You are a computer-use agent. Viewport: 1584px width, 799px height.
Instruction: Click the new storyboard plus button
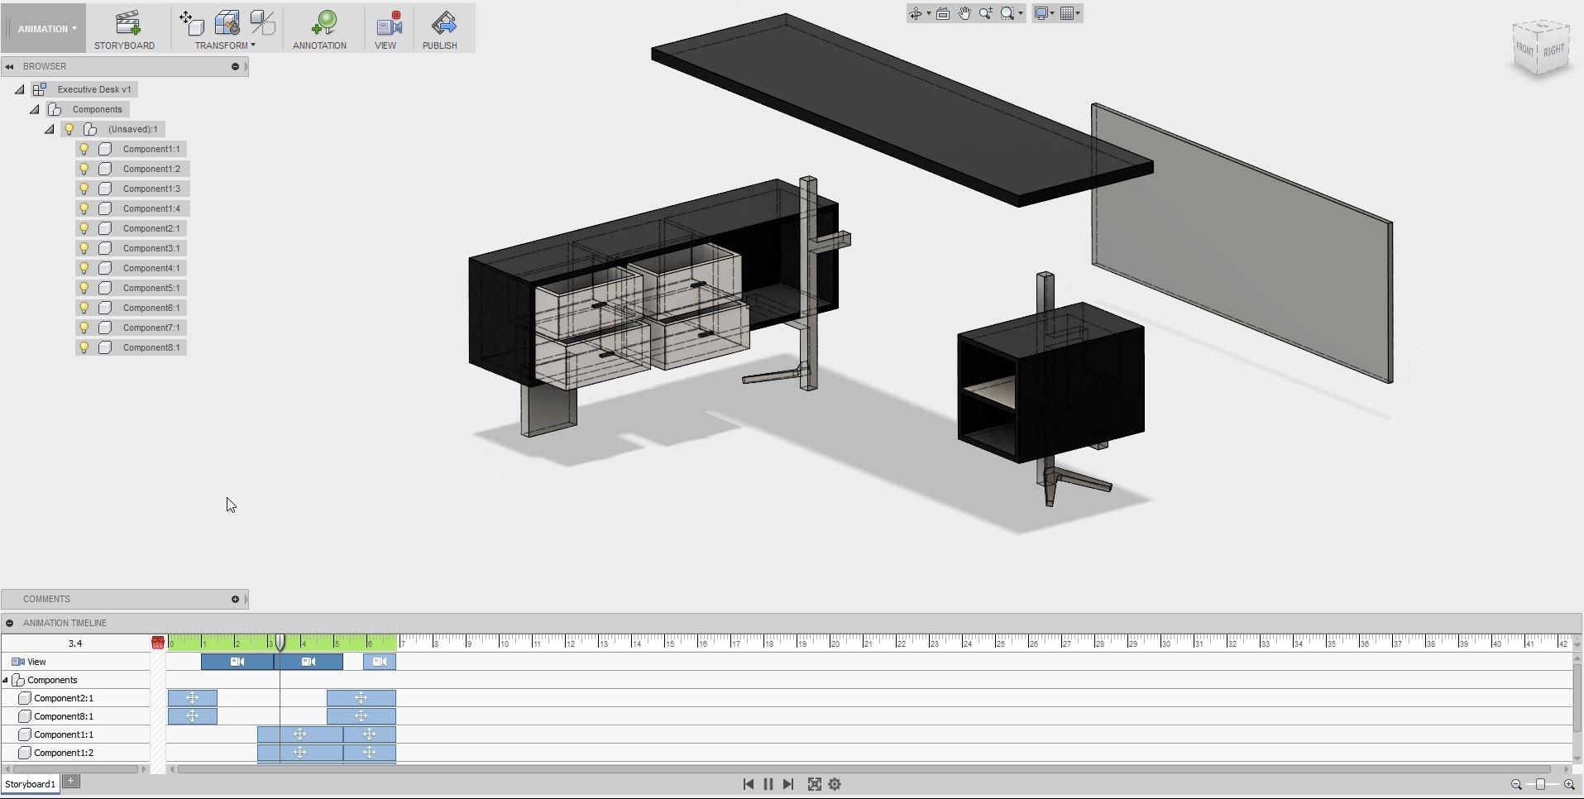(71, 780)
